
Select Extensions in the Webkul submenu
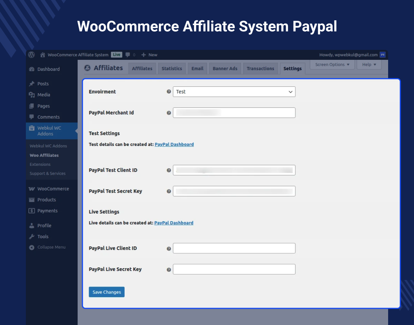click(x=40, y=164)
